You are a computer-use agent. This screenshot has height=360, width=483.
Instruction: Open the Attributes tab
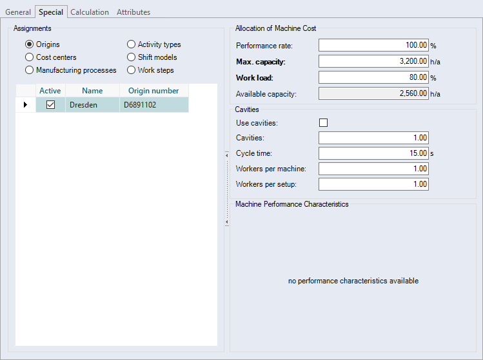[133, 12]
